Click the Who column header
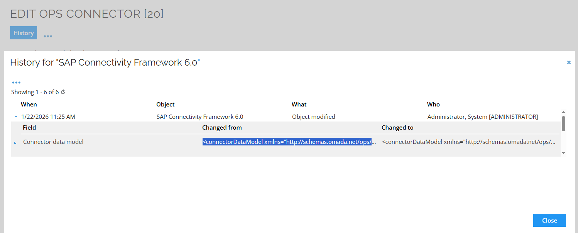 433,105
